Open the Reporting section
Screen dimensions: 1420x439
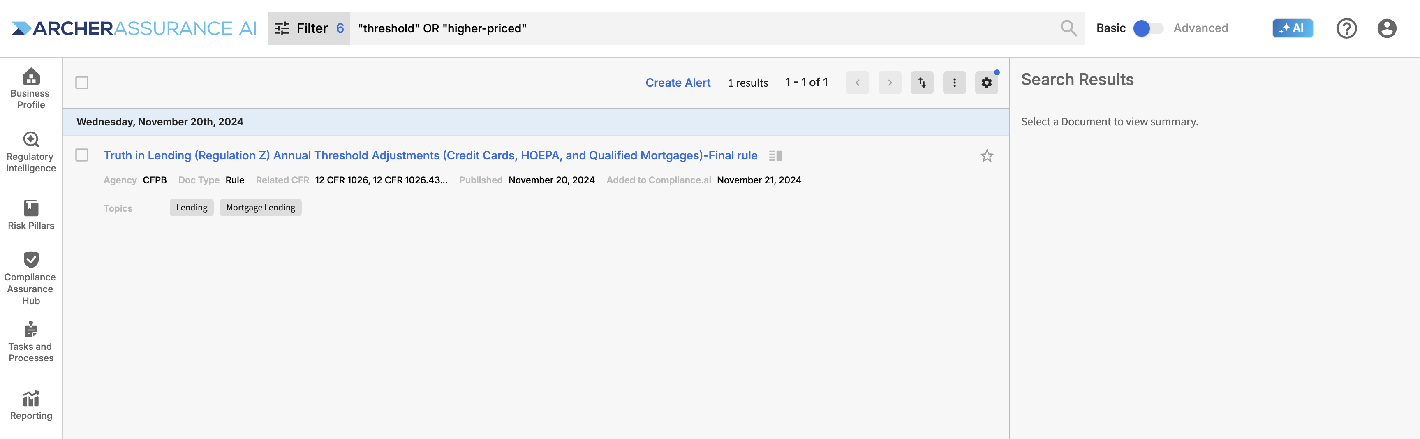click(31, 405)
